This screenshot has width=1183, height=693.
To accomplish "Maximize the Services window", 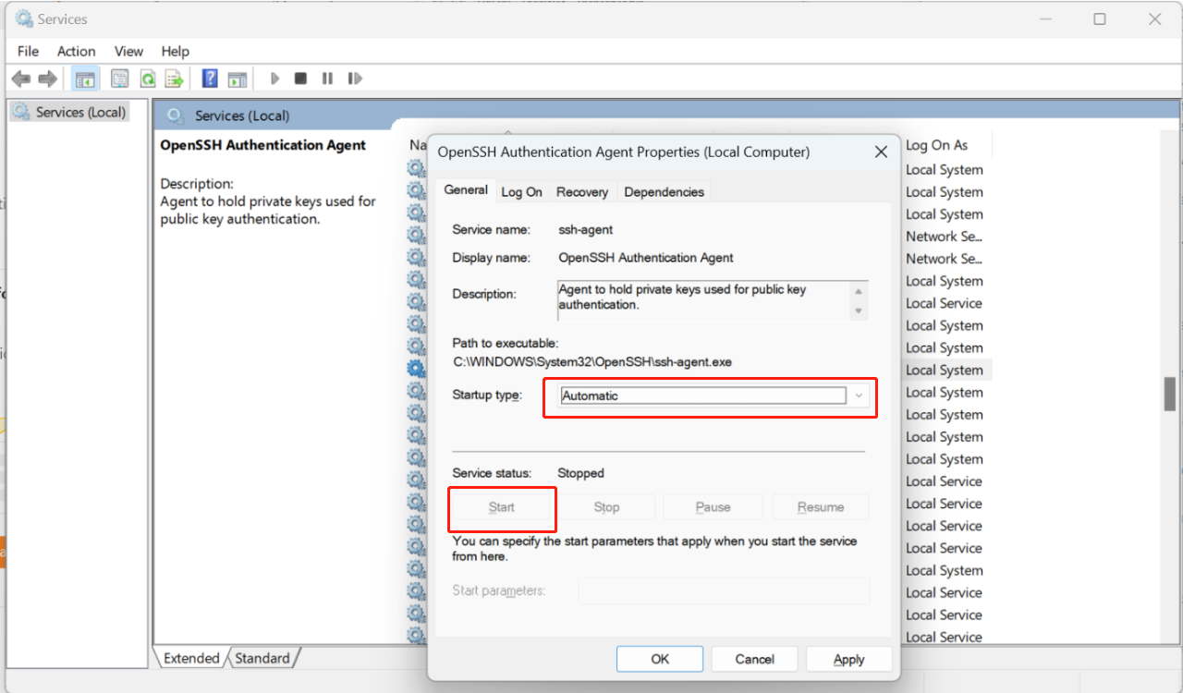I will (x=1100, y=18).
